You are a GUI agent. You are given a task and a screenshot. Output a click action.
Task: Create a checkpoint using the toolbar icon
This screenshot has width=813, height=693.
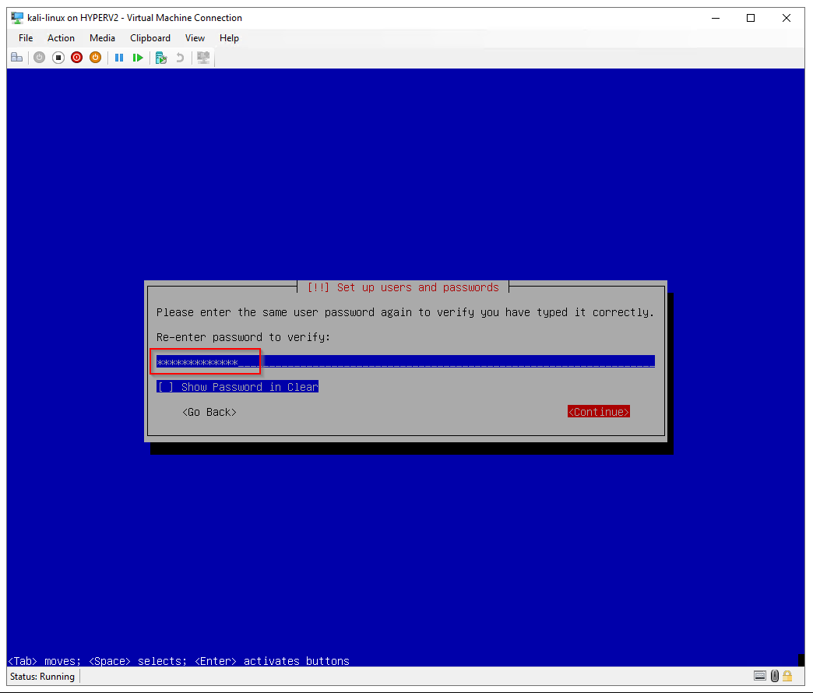tap(161, 58)
